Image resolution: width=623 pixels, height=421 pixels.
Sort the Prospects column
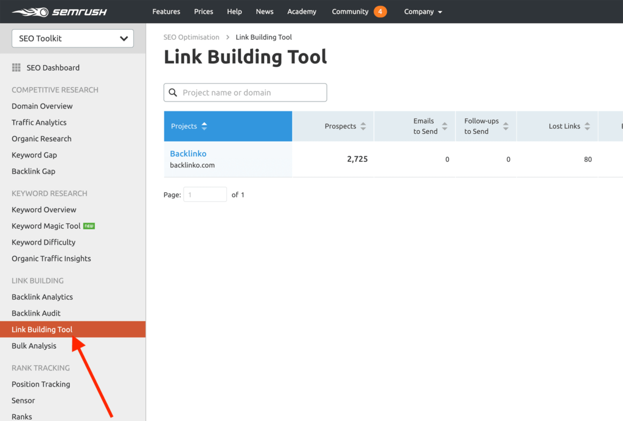pyautogui.click(x=364, y=126)
